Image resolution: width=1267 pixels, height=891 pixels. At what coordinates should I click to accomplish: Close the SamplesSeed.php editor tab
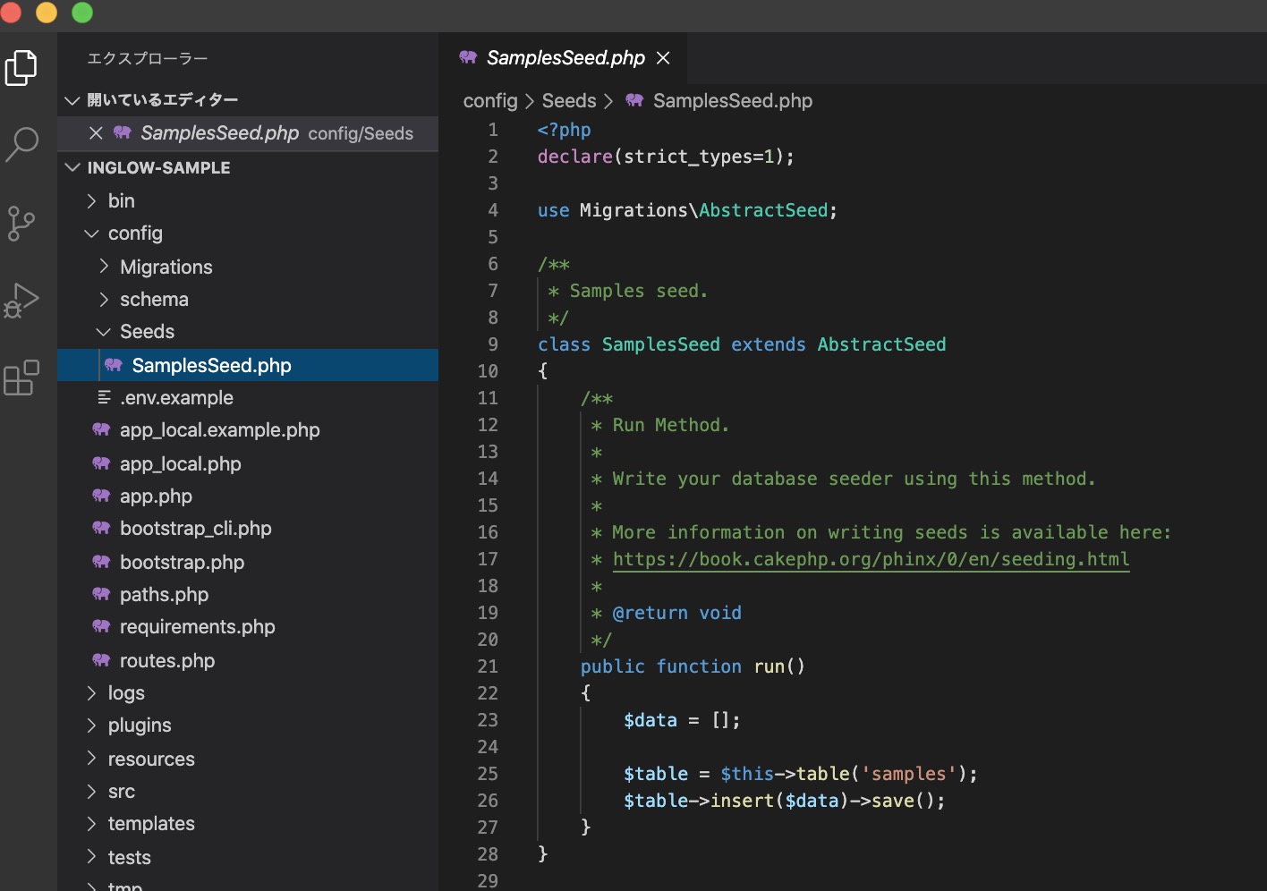663,57
